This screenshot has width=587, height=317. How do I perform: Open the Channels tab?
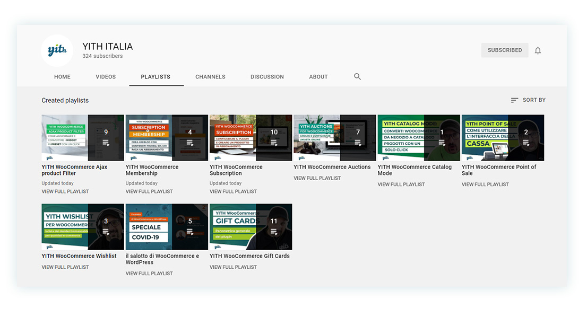coord(210,77)
